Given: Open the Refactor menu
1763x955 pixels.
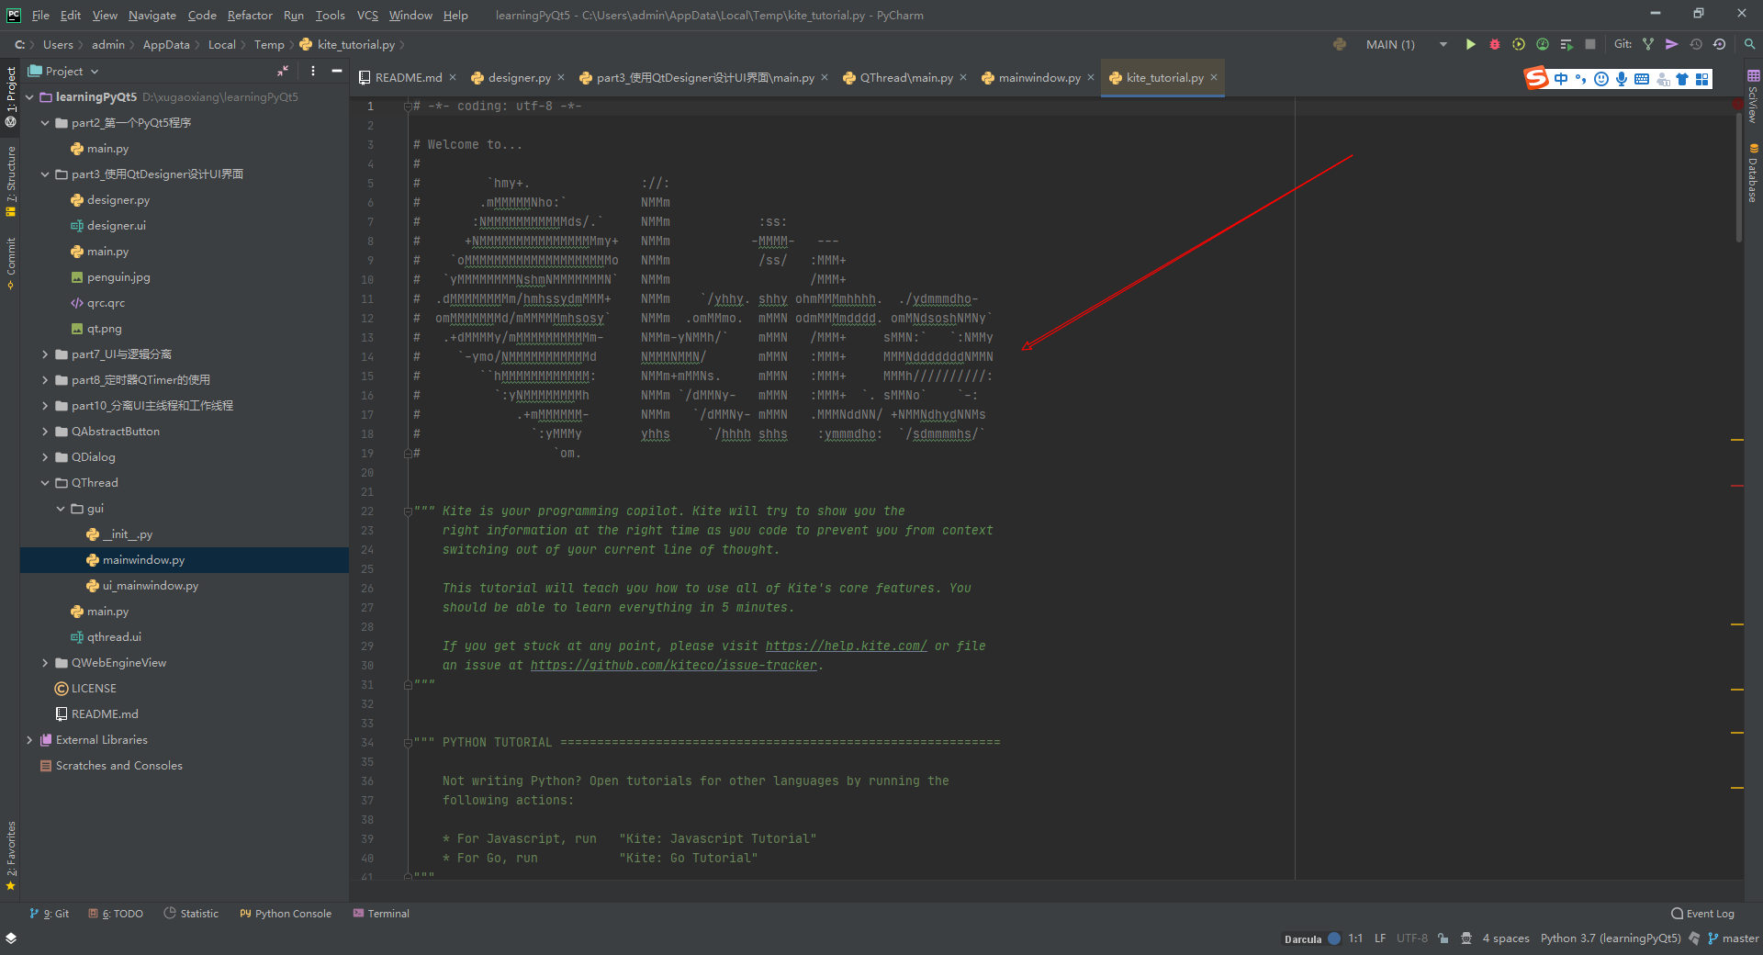Looking at the screenshot, I should 250,15.
